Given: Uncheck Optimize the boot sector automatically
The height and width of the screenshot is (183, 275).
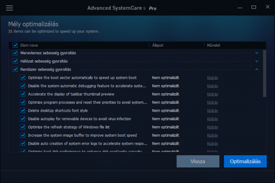Looking at the screenshot, I should [23, 77].
